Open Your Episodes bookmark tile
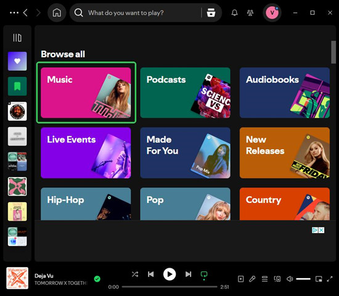The image size is (339, 296). (x=17, y=86)
